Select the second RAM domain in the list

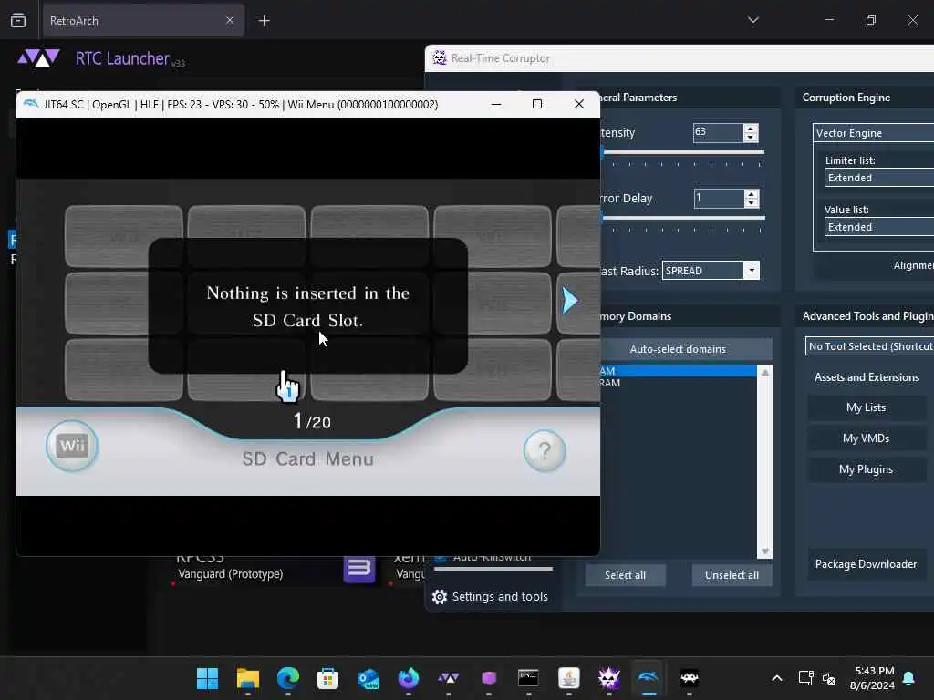[x=678, y=383]
